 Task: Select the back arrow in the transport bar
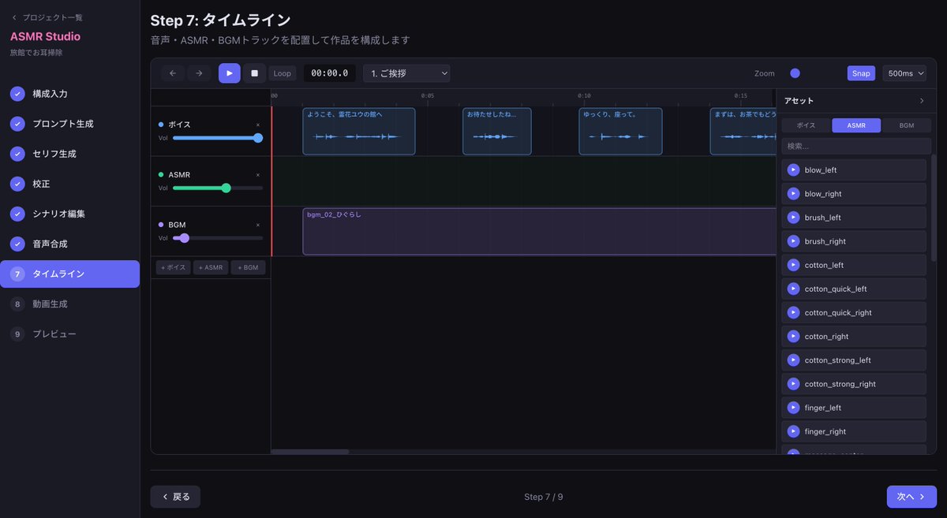pos(172,73)
